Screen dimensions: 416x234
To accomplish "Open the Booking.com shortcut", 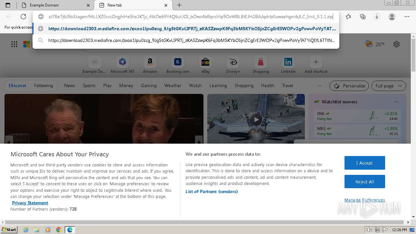I will point(178,65).
